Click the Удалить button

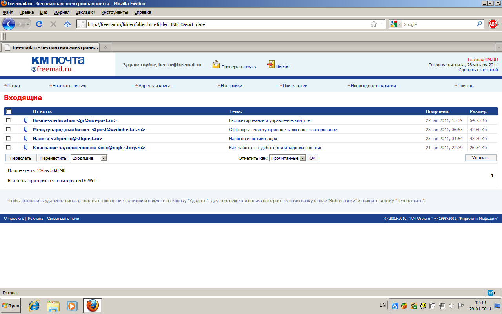pos(480,158)
